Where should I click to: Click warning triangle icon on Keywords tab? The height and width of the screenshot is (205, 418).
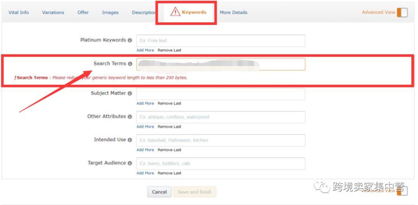175,12
